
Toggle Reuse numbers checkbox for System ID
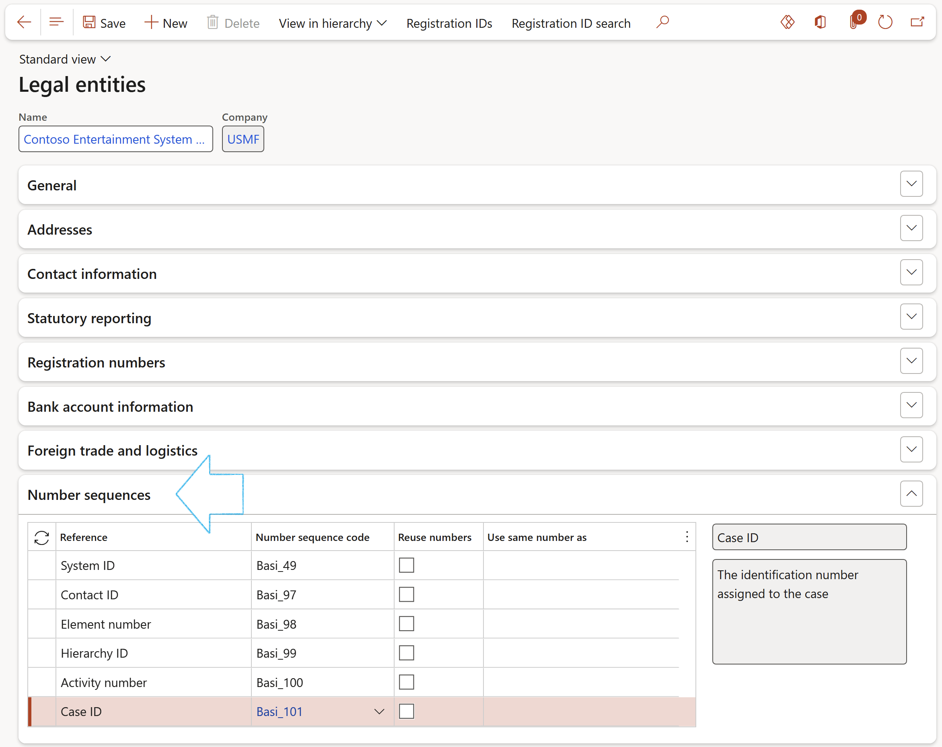(406, 565)
